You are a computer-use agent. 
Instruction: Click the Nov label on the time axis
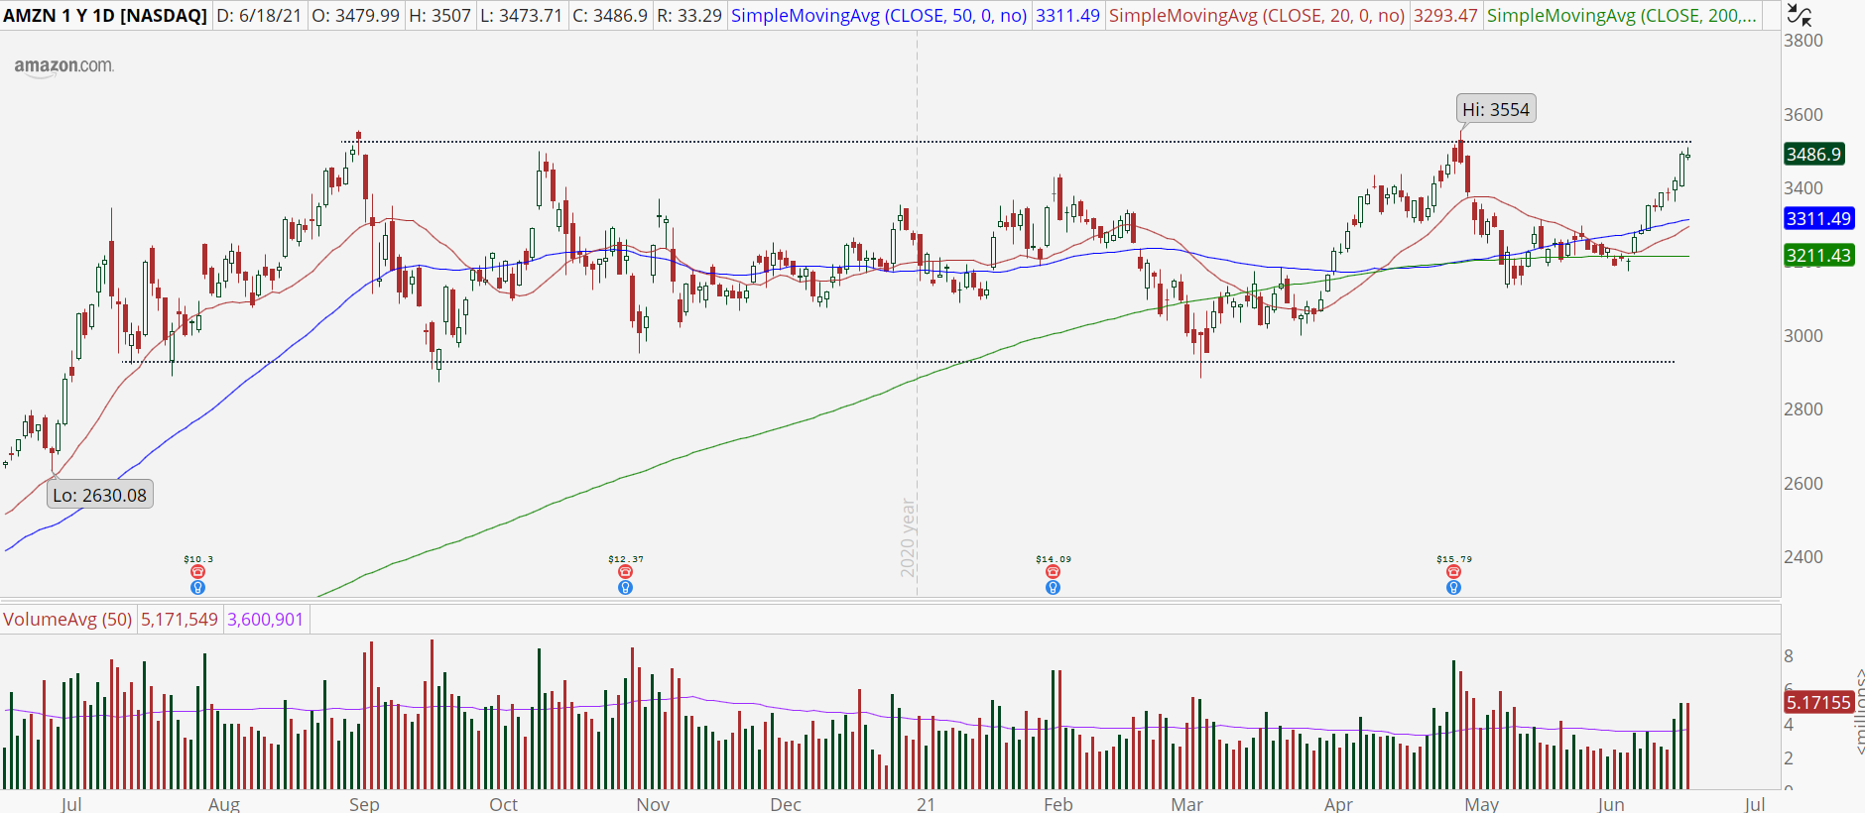653,804
